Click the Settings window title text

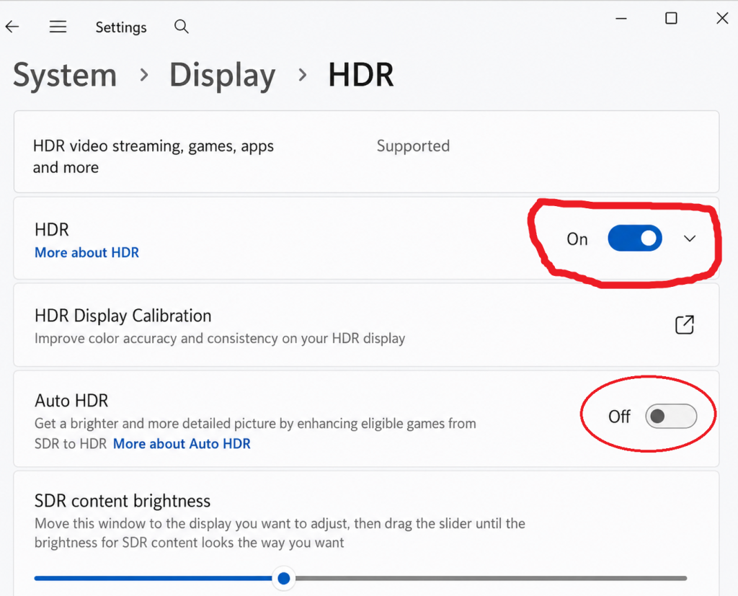[121, 27]
